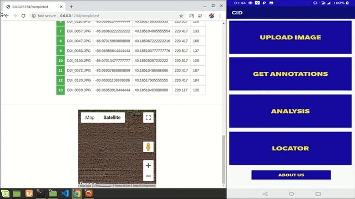
Task: Bookmark this page with the star icon
Action: click(x=181, y=16)
